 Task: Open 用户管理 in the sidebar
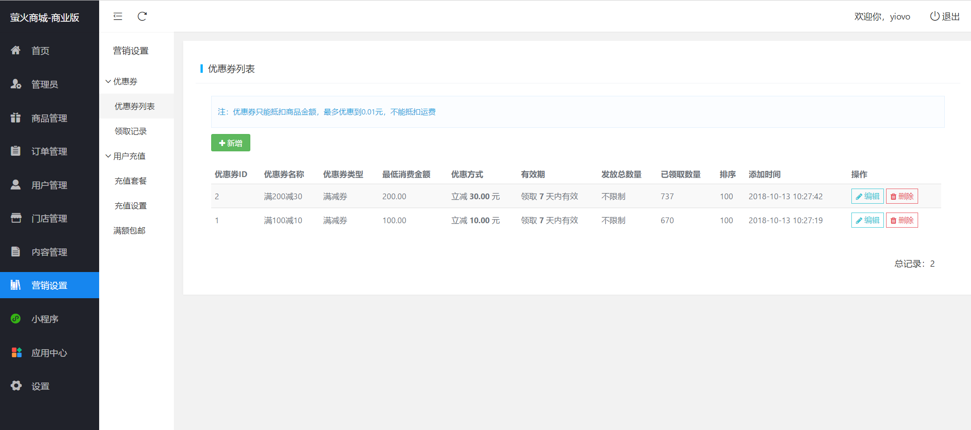click(x=49, y=185)
